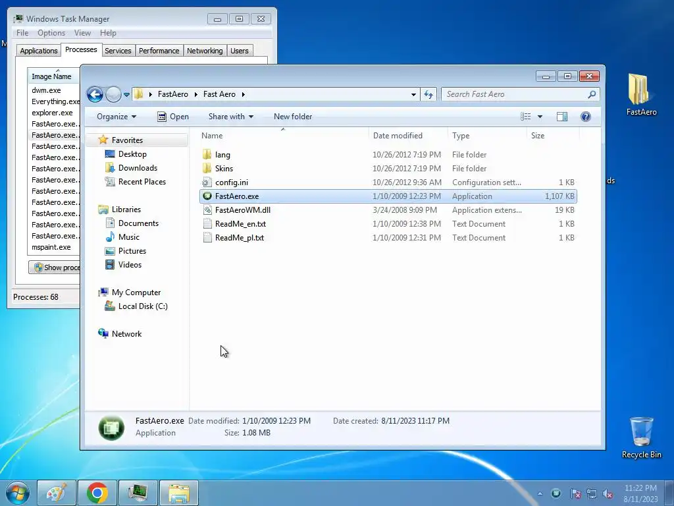674x506 pixels.
Task: Open Favorites in the navigation pane
Action: tap(127, 140)
